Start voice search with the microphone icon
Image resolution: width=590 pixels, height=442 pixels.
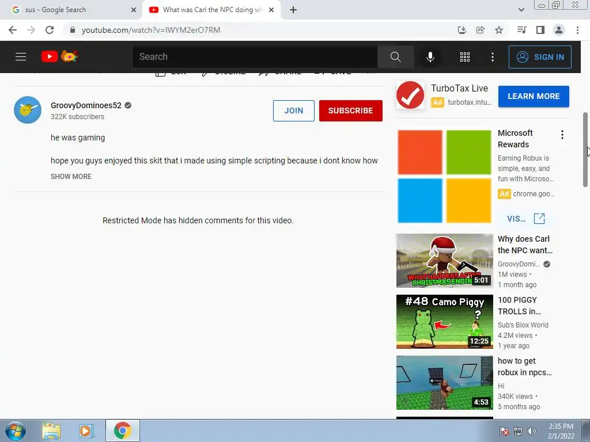(x=430, y=57)
